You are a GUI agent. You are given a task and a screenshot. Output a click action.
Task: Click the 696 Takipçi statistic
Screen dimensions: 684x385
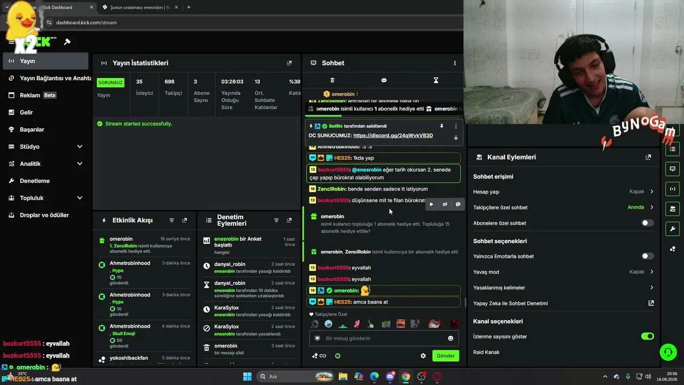coord(173,87)
